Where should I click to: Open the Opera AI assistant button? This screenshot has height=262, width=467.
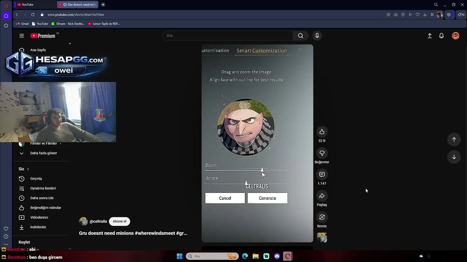pos(461,15)
